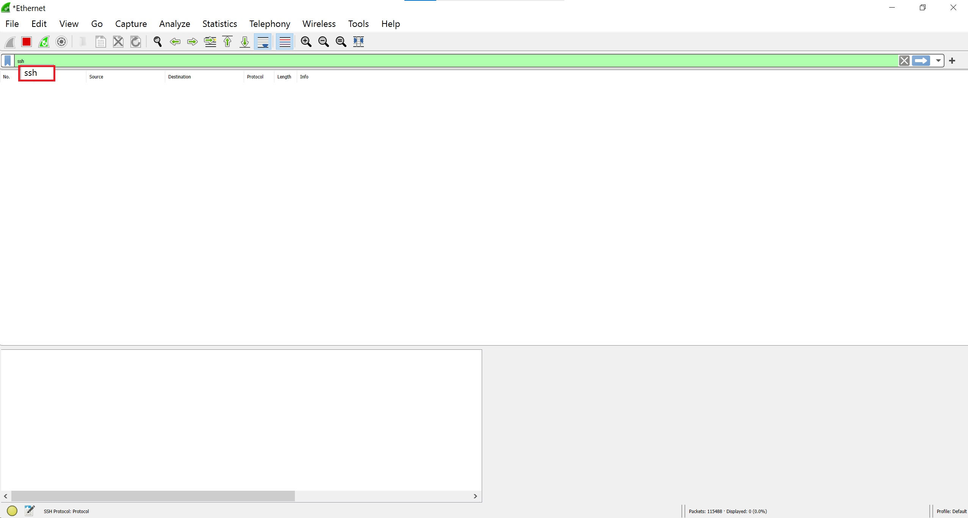The image size is (968, 518).
Task: Stop the running packet capture
Action: (x=27, y=42)
